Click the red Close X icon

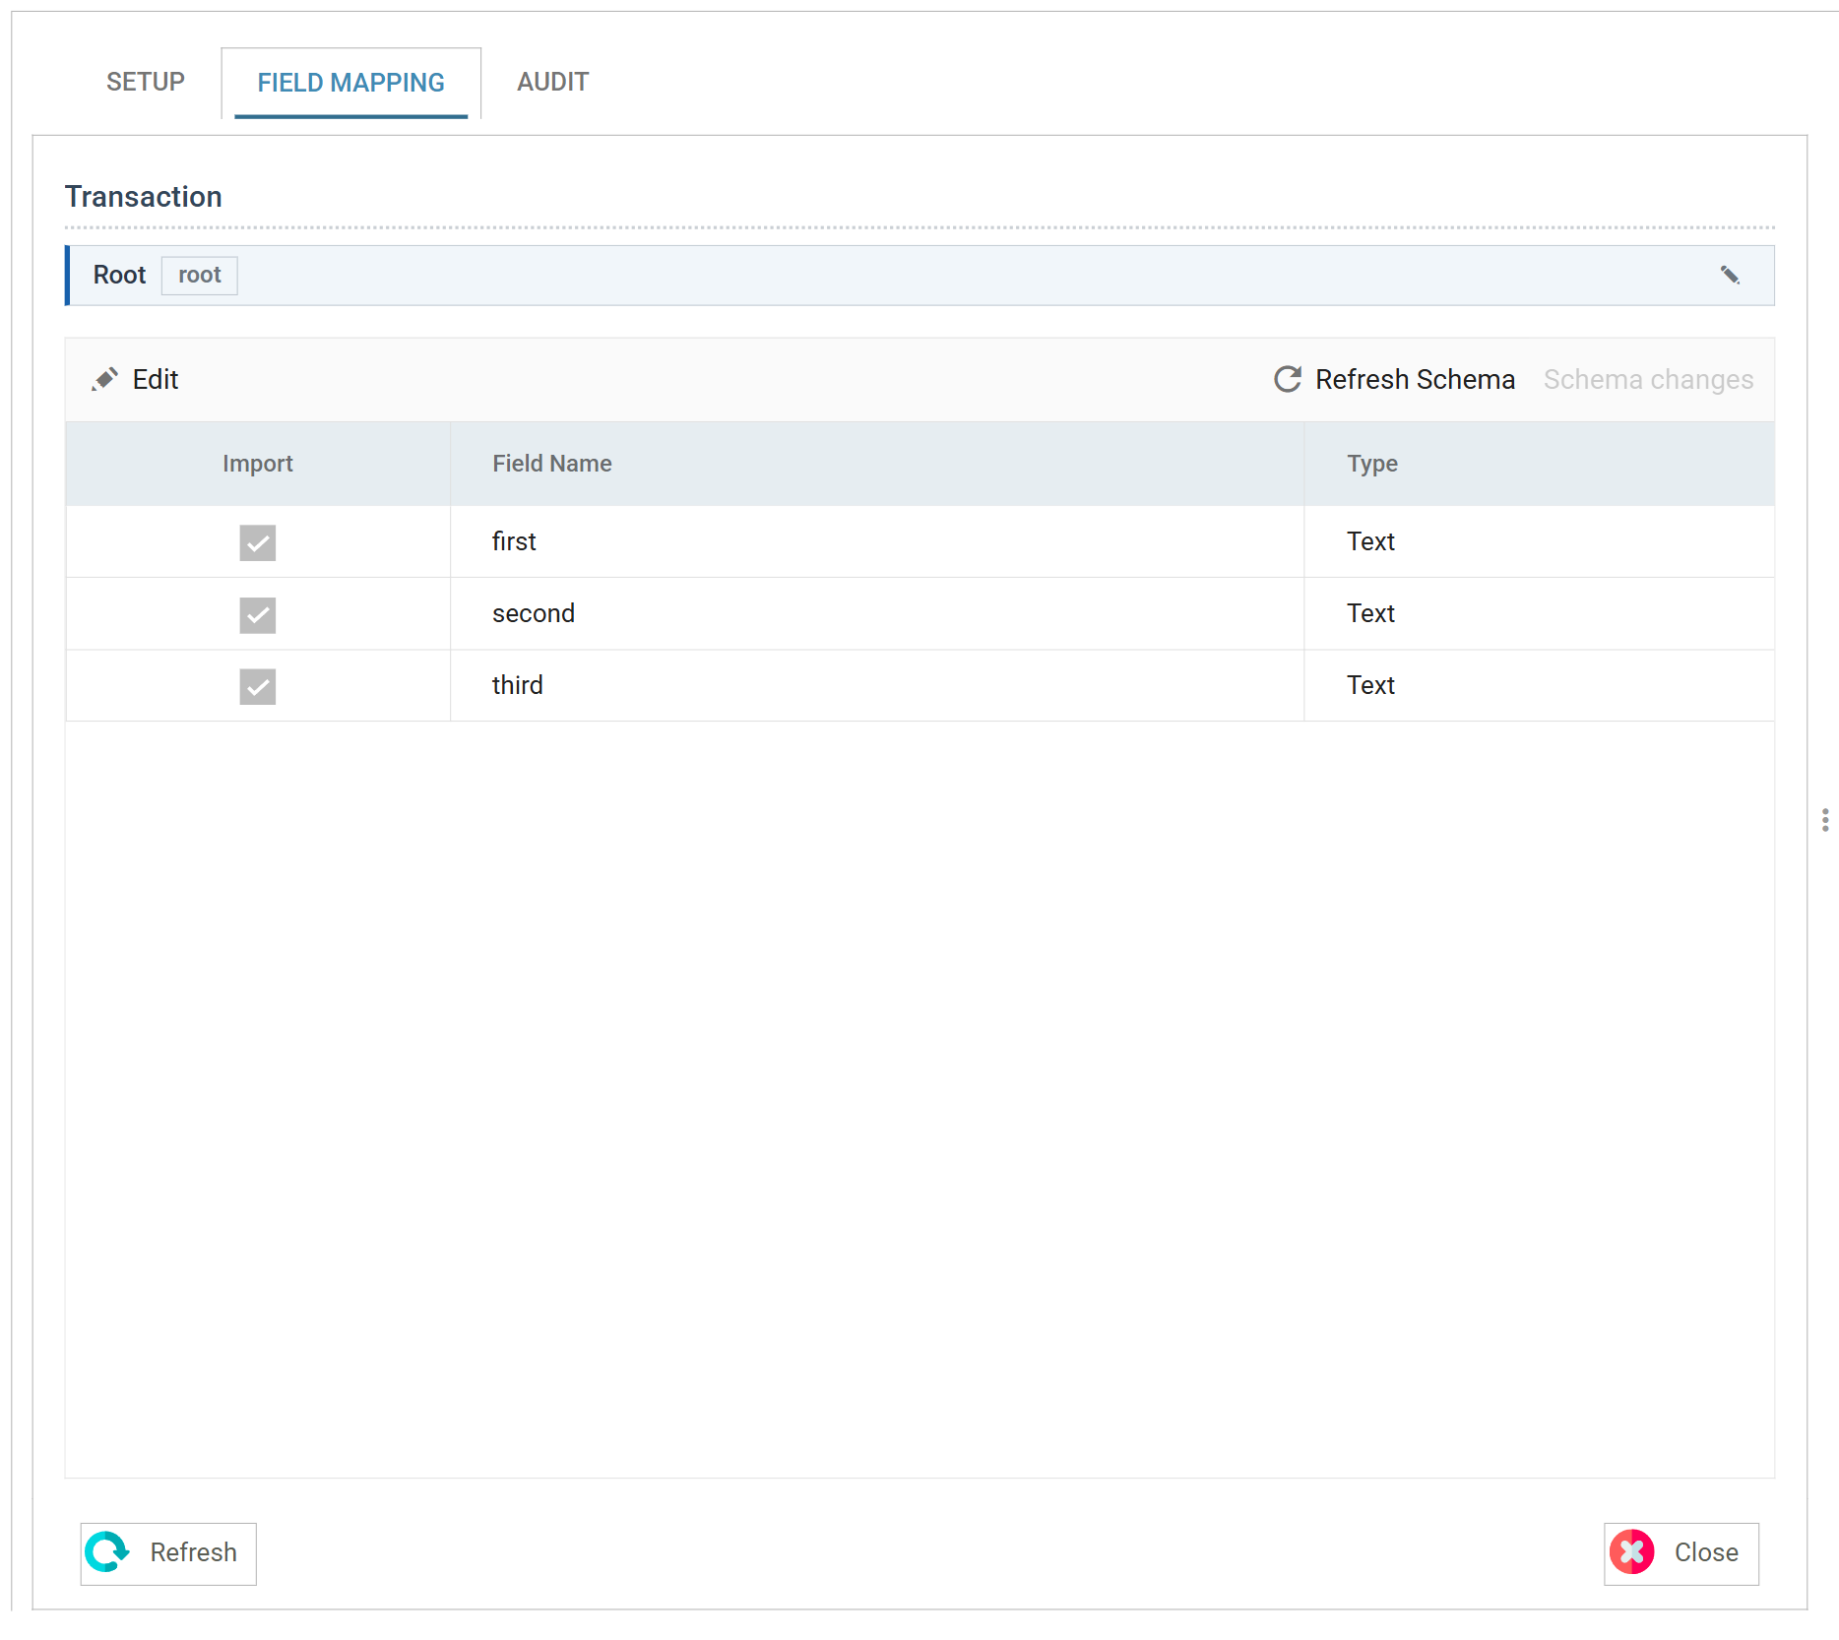coord(1631,1552)
